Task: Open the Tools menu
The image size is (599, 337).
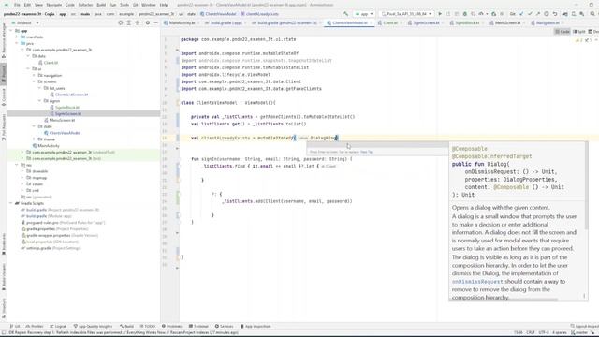Action: coord(124,5)
